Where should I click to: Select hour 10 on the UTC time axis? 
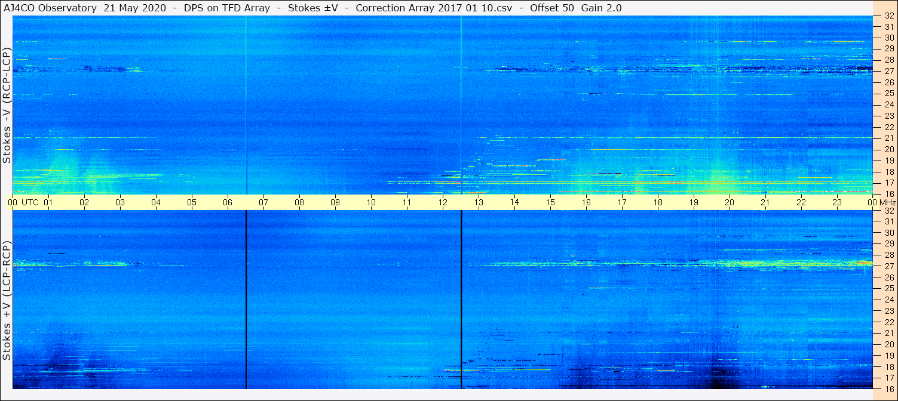(x=371, y=202)
